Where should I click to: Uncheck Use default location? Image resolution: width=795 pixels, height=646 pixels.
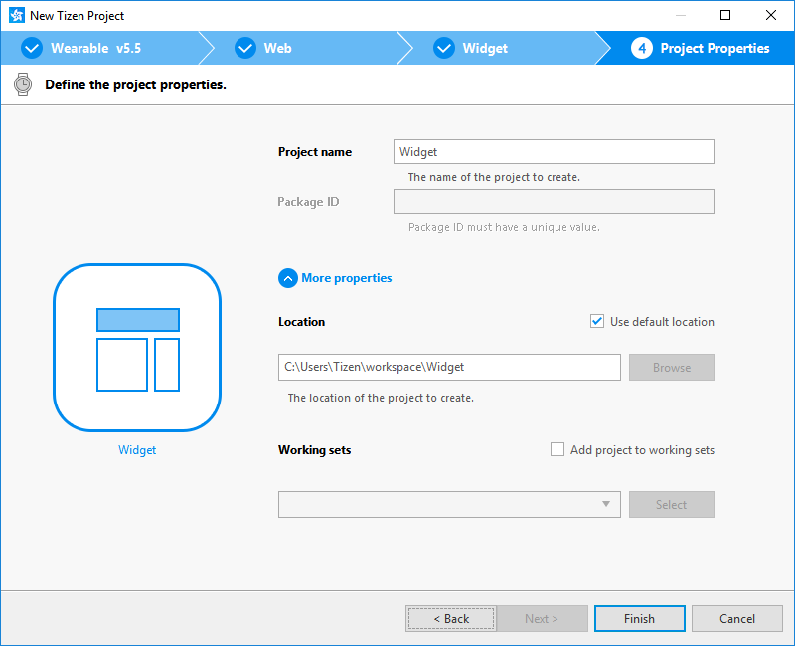coord(597,321)
